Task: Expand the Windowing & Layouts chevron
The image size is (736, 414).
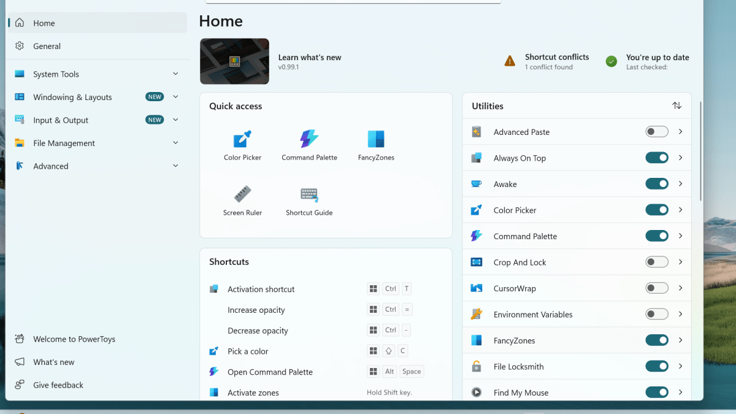Action: point(175,97)
